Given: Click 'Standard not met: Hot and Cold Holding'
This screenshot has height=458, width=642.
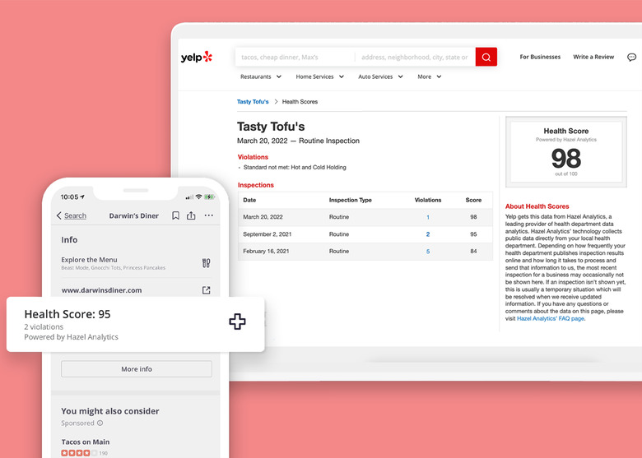Looking at the screenshot, I should [x=295, y=167].
